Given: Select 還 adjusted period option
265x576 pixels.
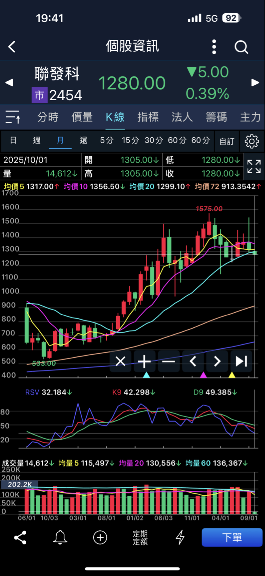Looking at the screenshot, I should pyautogui.click(x=84, y=140).
